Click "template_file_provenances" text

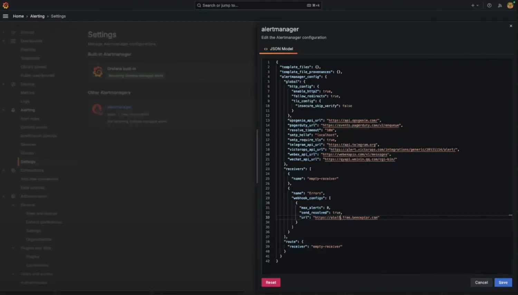pyautogui.click(x=306, y=72)
